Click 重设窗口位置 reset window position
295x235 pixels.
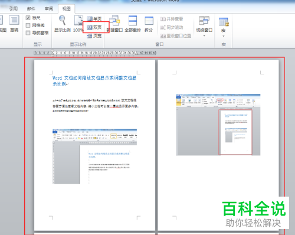176,36
